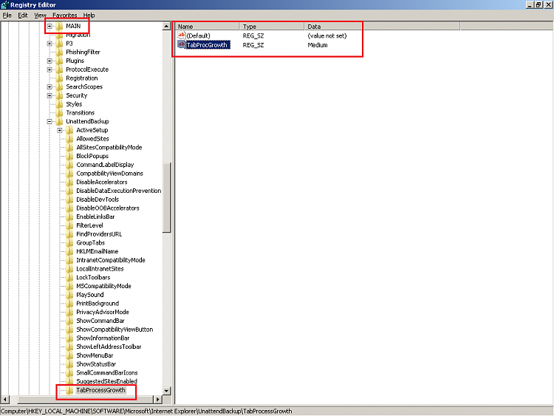554x416 pixels.
Task: Click the PhishingFilter folder icon
Action: (x=59, y=52)
